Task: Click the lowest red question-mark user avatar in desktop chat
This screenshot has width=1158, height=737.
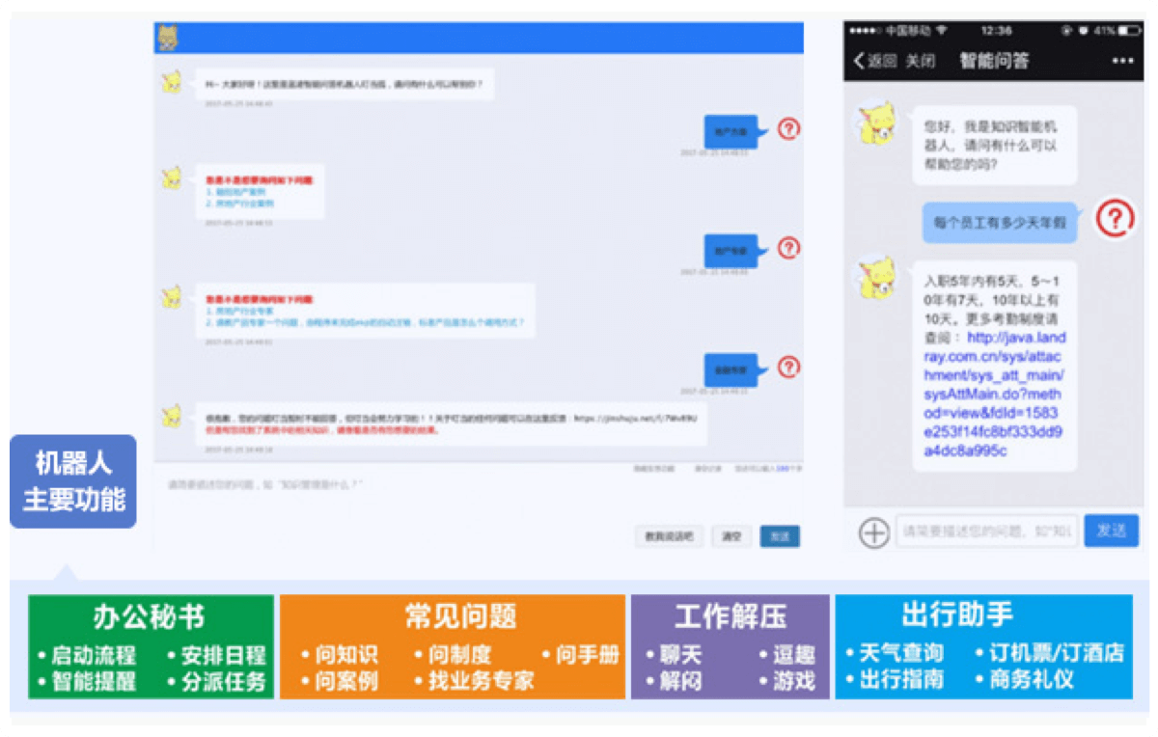Action: click(x=789, y=367)
